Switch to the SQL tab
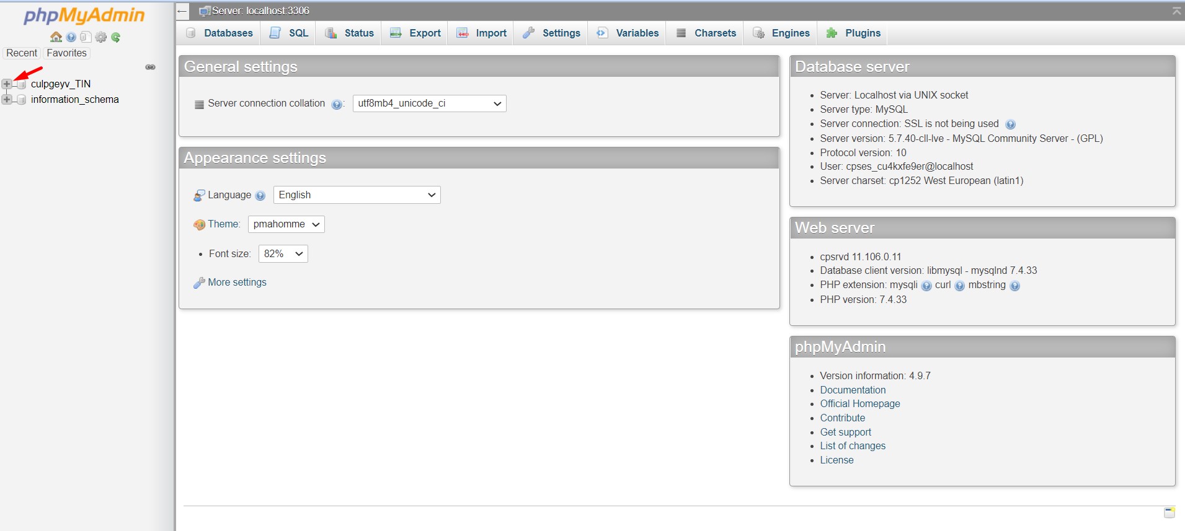Viewport: 1185px width, 531px height. 290,33
